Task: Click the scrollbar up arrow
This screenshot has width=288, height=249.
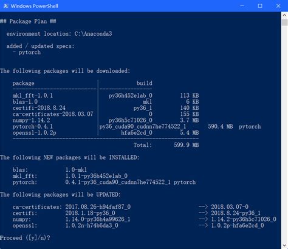Action: pyautogui.click(x=284, y=15)
